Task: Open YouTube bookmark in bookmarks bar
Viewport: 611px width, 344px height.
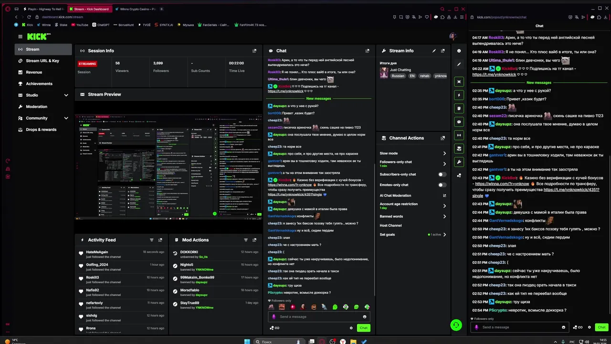Action: click(x=79, y=25)
